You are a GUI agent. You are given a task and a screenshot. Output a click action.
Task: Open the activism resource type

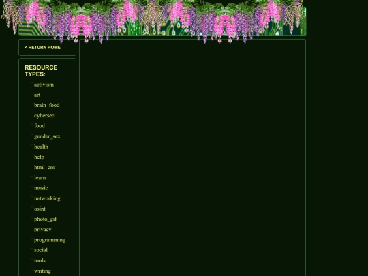tap(44, 85)
